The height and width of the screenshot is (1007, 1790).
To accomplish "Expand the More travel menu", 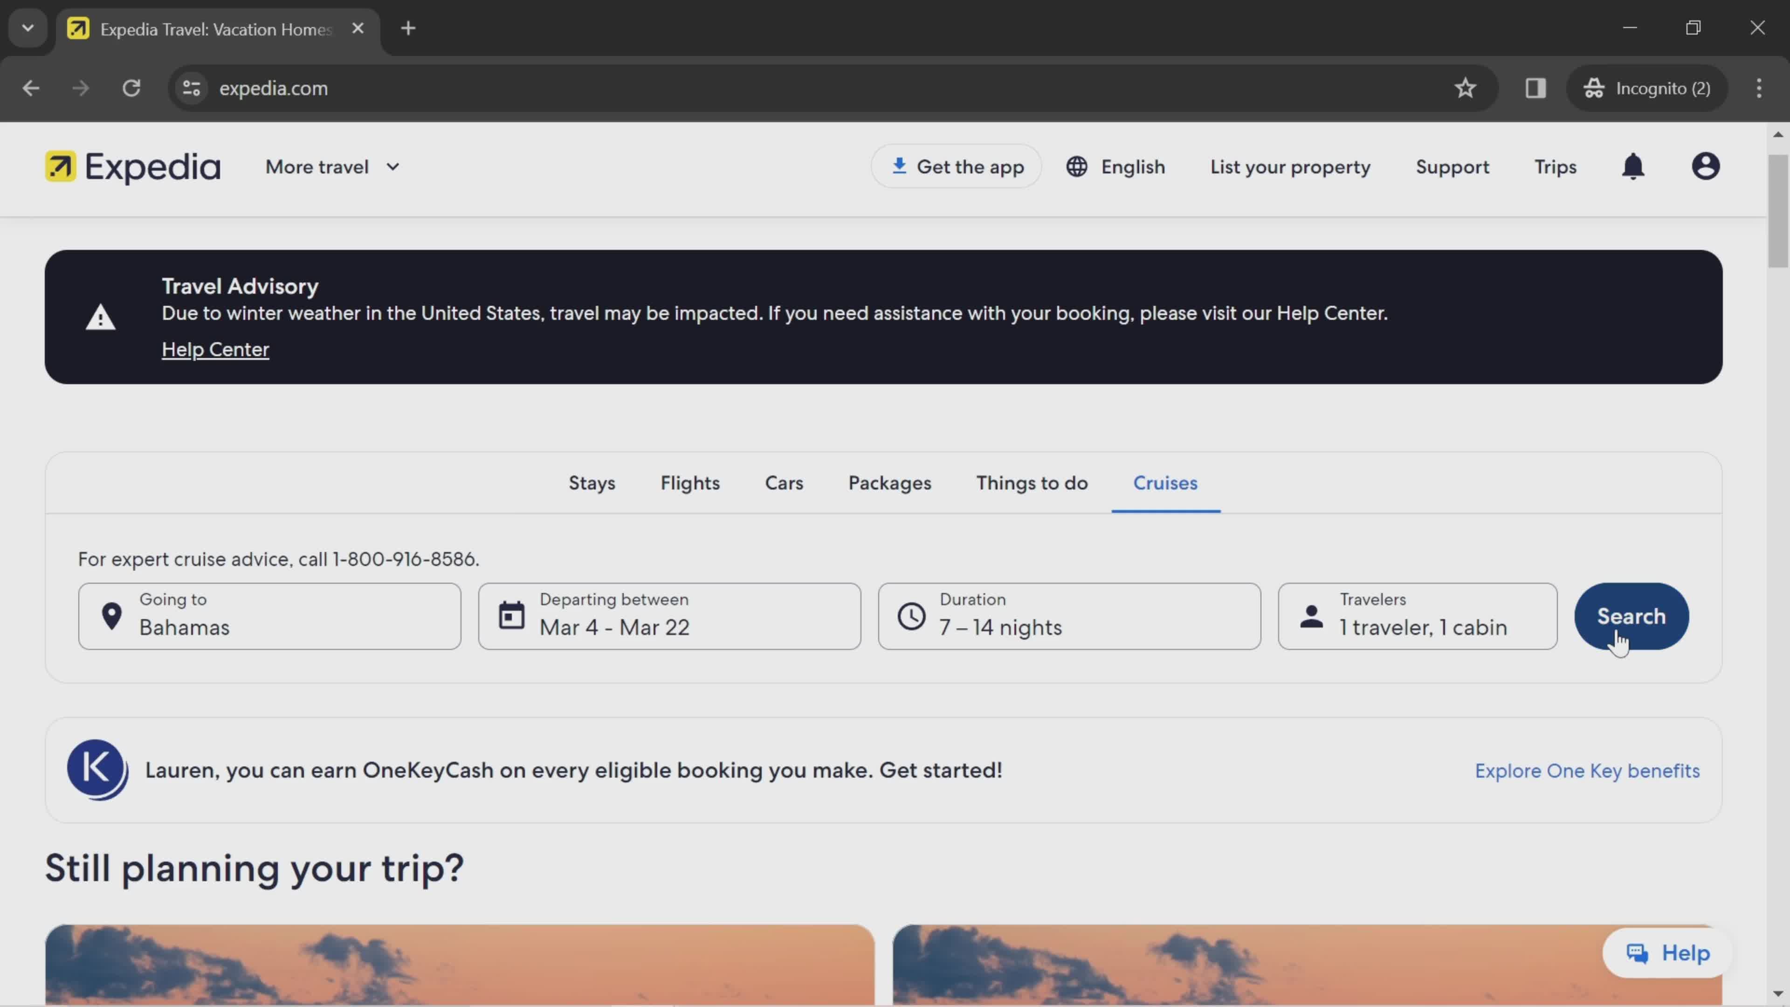I will tap(332, 167).
